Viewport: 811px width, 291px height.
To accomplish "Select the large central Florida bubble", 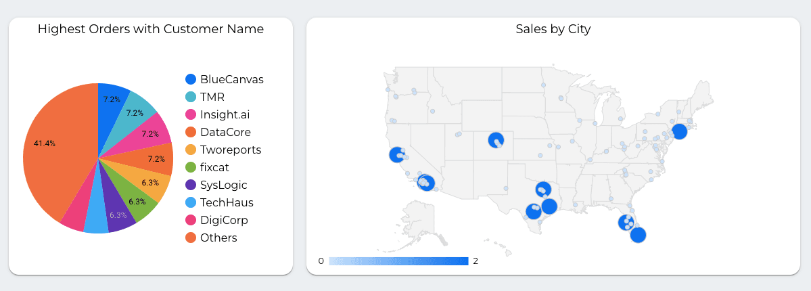I will [626, 223].
